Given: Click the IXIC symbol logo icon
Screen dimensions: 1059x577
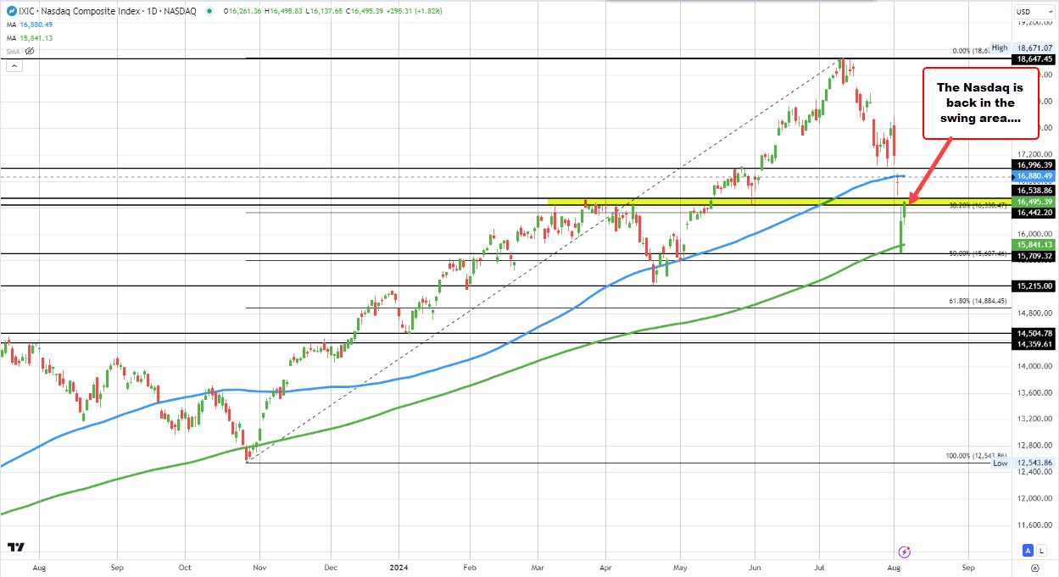Looking at the screenshot, I should [12, 10].
